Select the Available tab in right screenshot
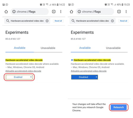Viewport: 133px width, 118px height. [85, 48]
